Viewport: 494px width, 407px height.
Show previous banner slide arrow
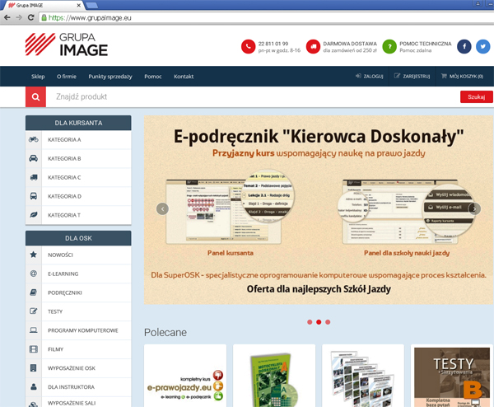(162, 208)
